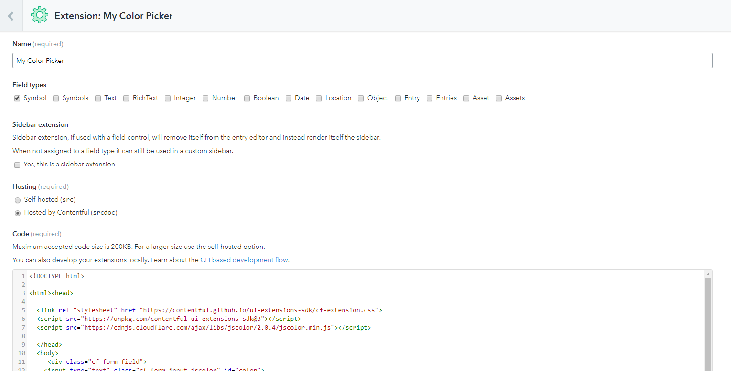The image size is (731, 371).
Task: Select Hosted by Contentful (srcdoc) radio button
Action: tap(18, 213)
